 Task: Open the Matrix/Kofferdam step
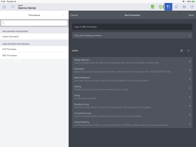[132, 79]
